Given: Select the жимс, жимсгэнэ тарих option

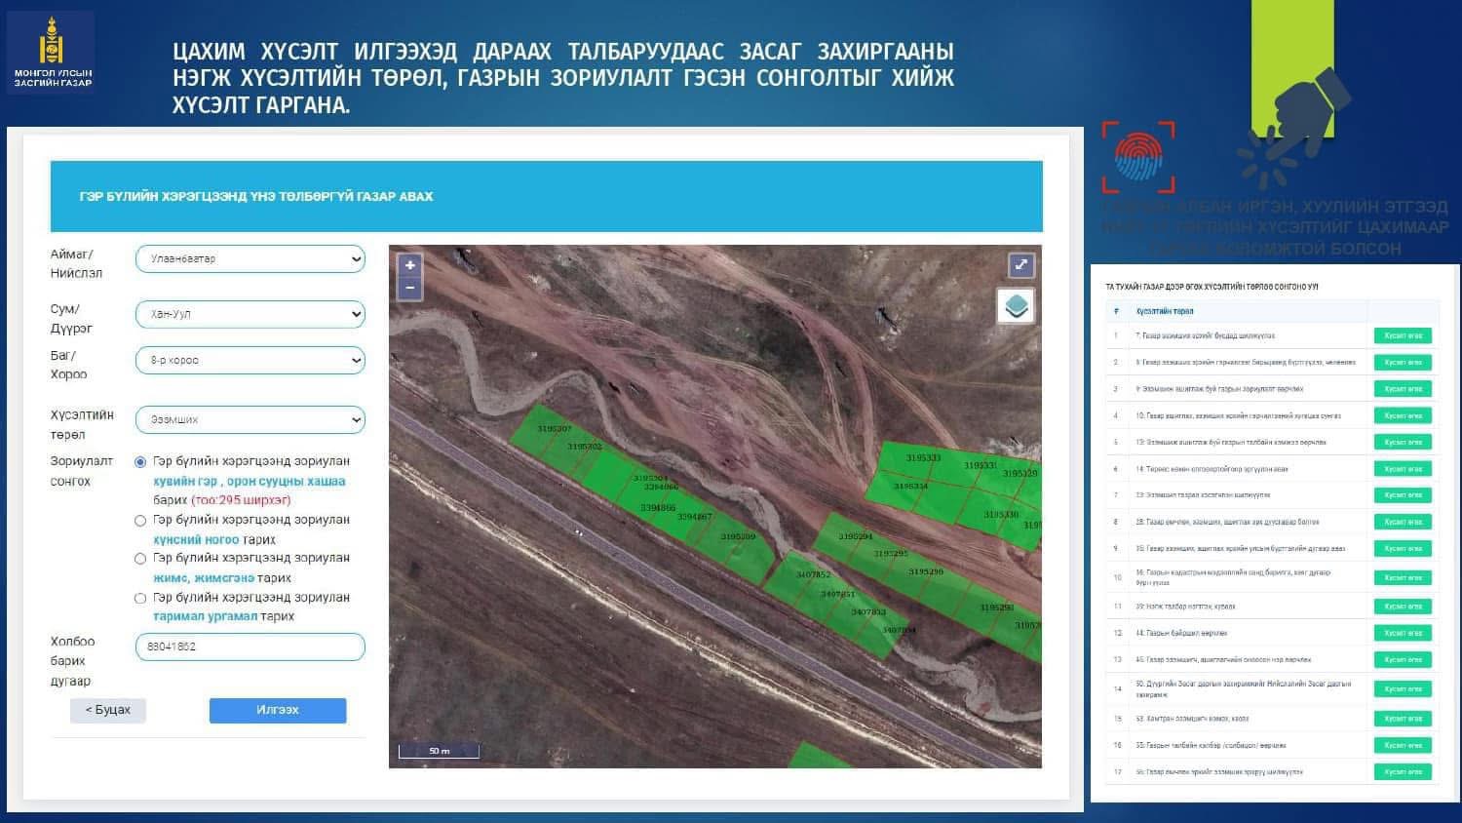Looking at the screenshot, I should pos(140,559).
